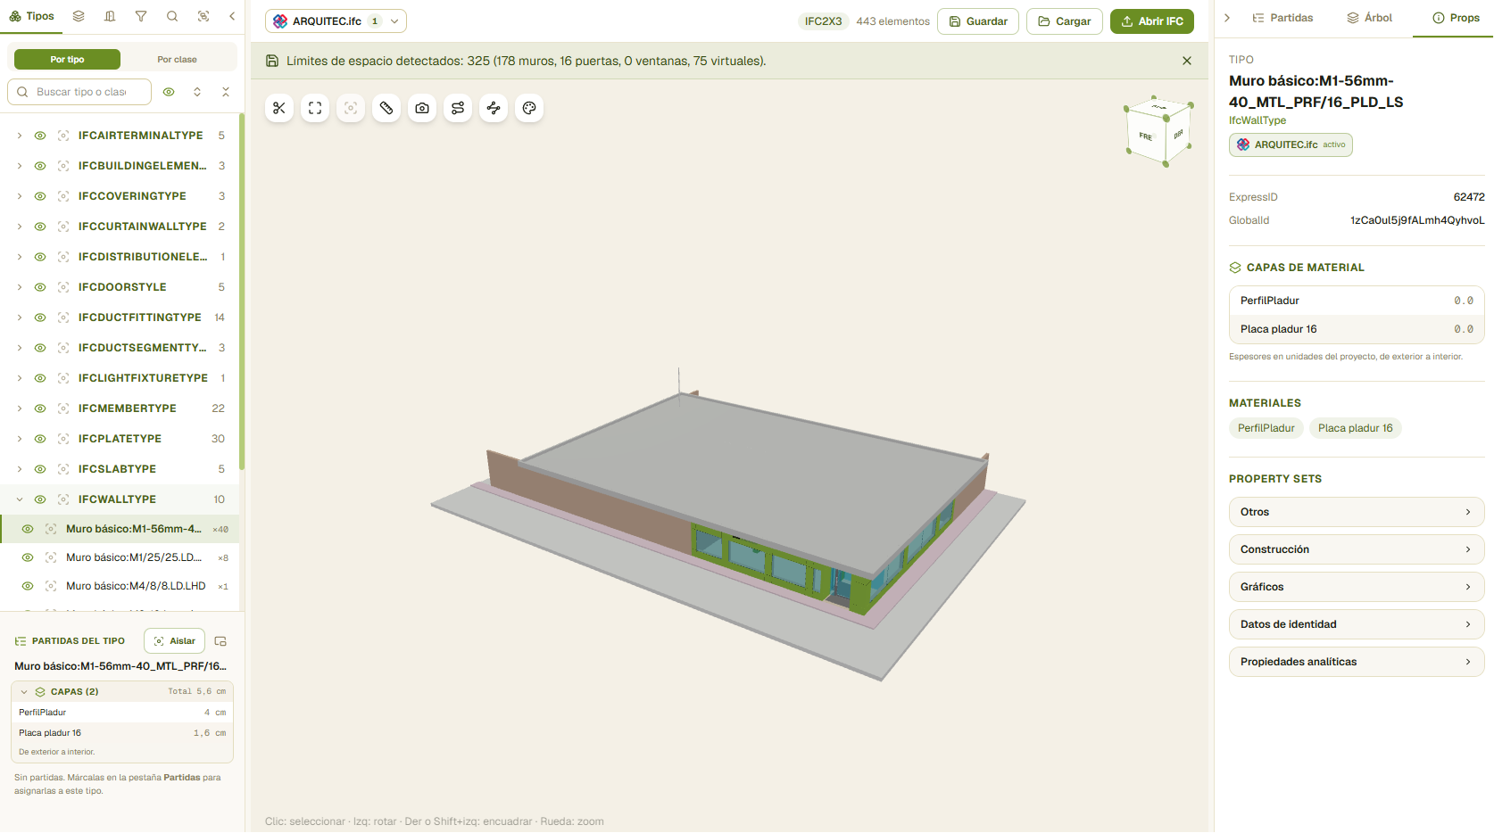Image resolution: width=1494 pixels, height=833 pixels.
Task: Toggle visibility of IFCWALLTYPE group
Action: 40,499
